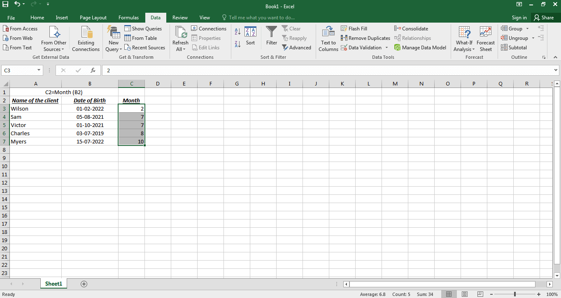Select cell with date 15-07-2022
561x298 pixels.
click(x=90, y=141)
